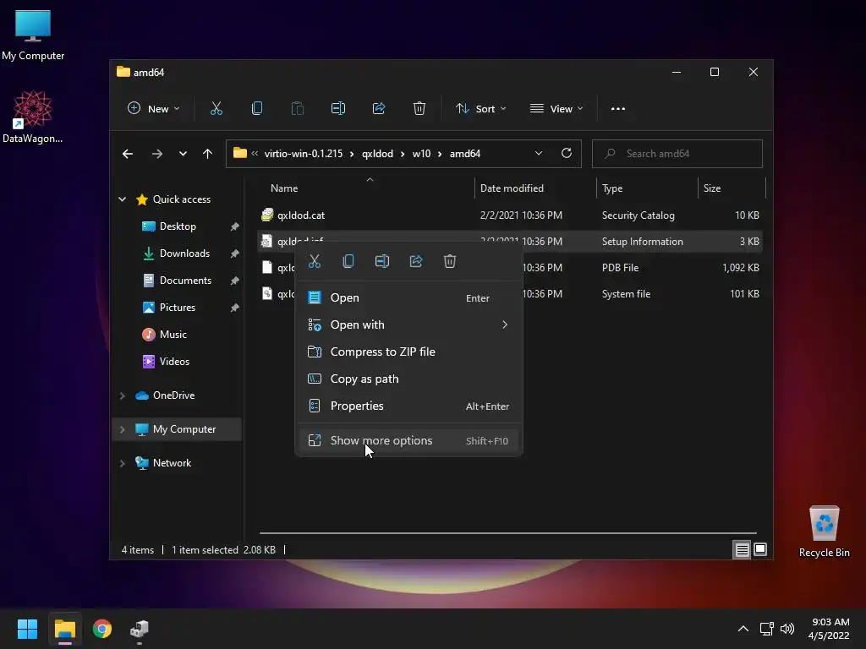Choose Show more options
Screen dimensions: 866x649
pyautogui.click(x=408, y=440)
